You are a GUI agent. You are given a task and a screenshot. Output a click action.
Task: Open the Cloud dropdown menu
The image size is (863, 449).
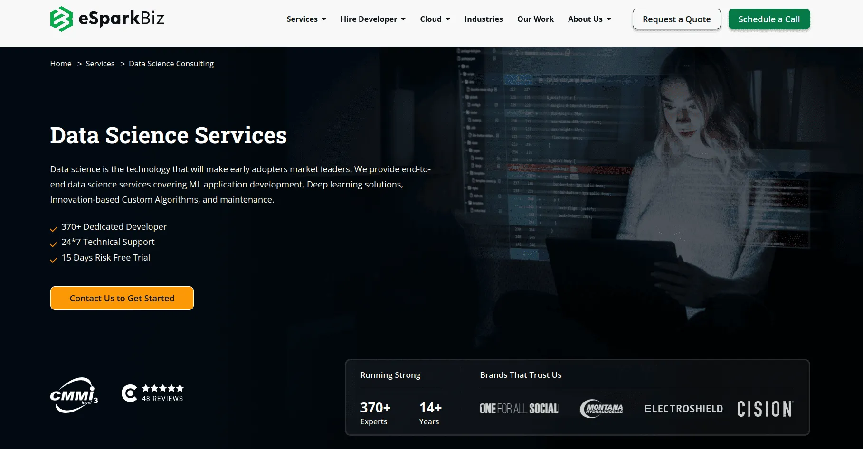coord(435,19)
